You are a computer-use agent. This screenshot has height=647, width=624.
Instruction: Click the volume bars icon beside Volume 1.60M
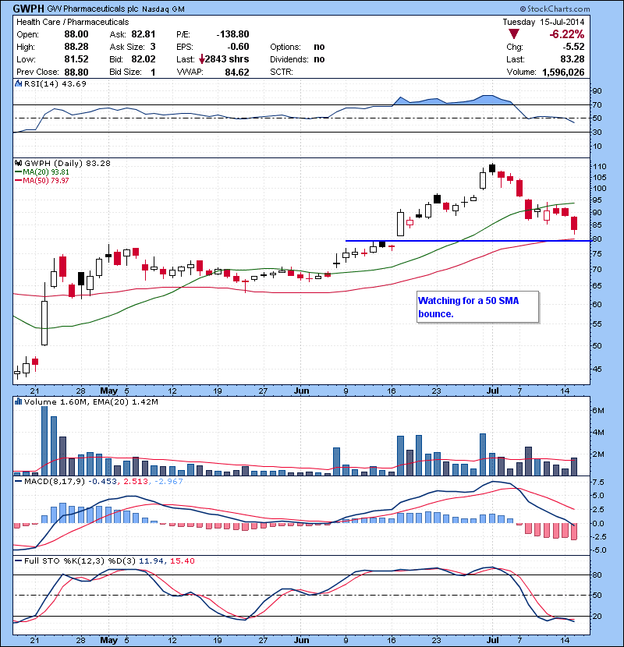coord(18,401)
